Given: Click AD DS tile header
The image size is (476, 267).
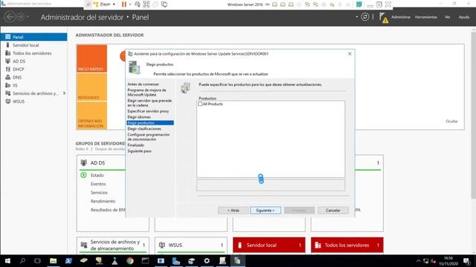Looking at the screenshot, I should 97,163.
